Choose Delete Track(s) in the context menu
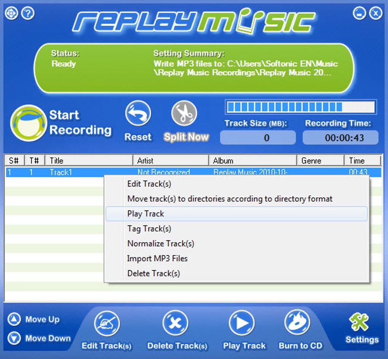388x359 pixels. click(x=237, y=274)
